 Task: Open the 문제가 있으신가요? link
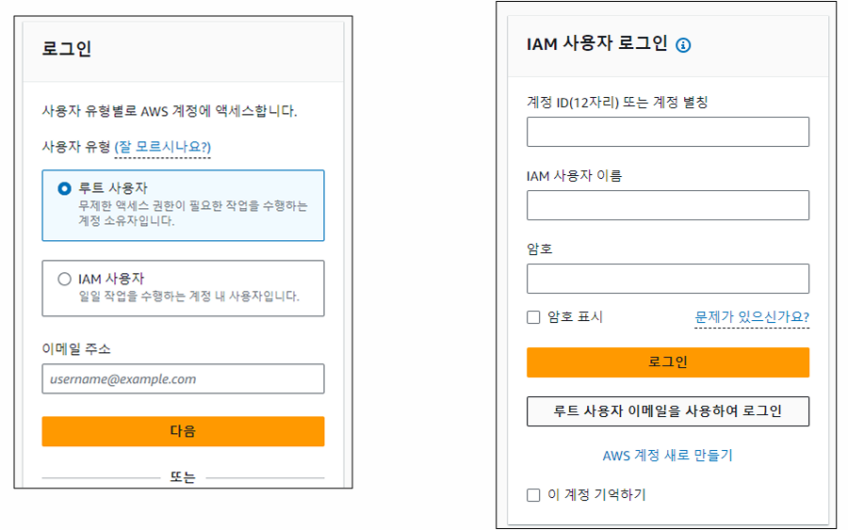pyautogui.click(x=752, y=316)
